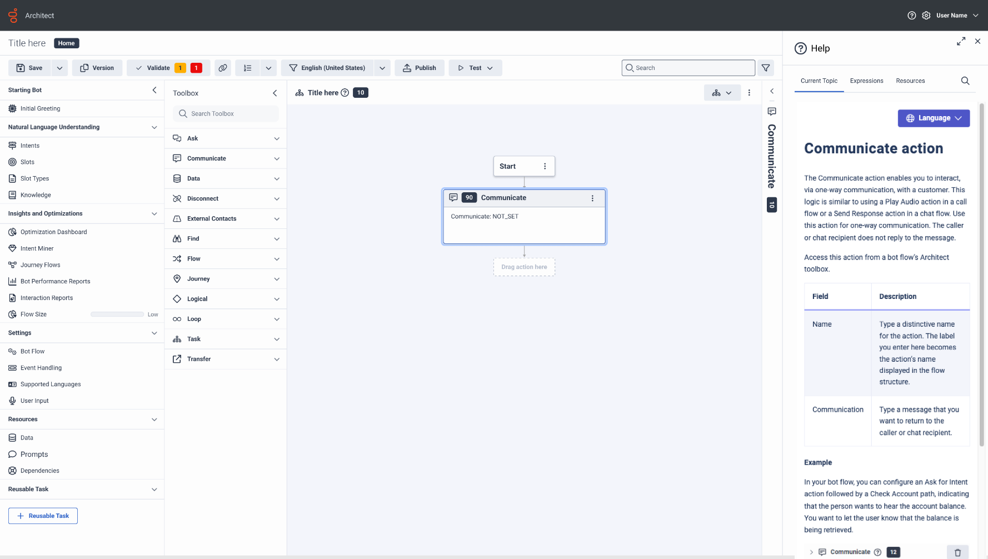Open the filter icon beside Search
988x559 pixels.
click(x=766, y=68)
